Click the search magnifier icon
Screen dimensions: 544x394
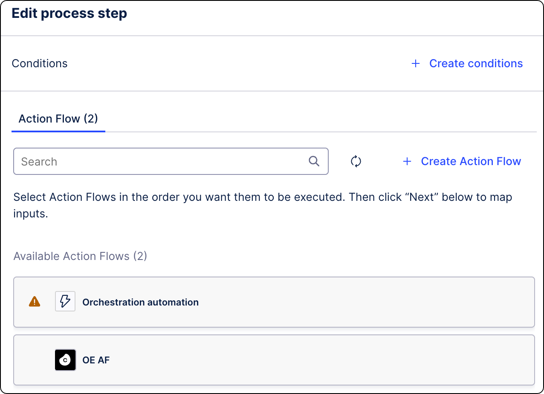[314, 161]
